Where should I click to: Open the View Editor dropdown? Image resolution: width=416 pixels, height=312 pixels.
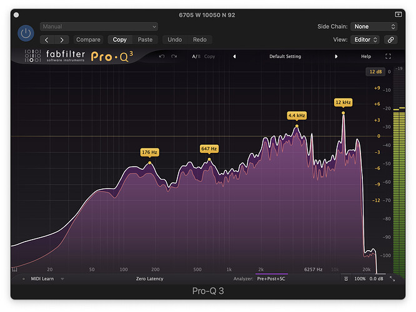[x=365, y=39]
